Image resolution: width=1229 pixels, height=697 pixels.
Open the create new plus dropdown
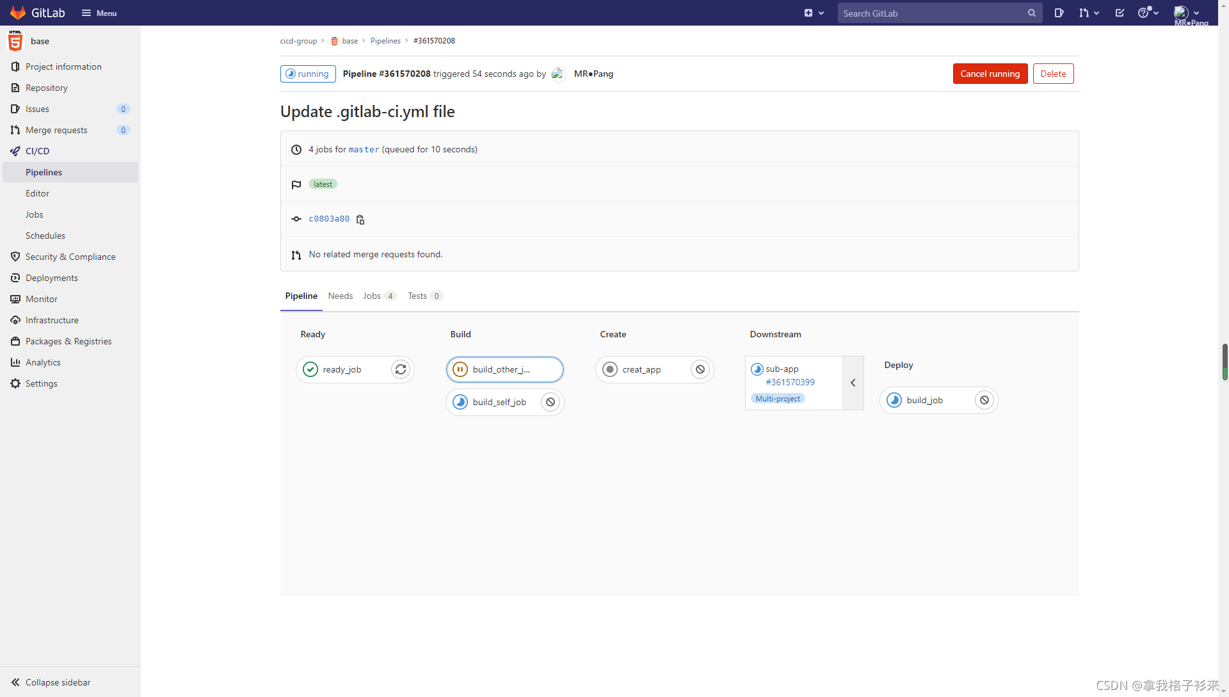point(814,13)
